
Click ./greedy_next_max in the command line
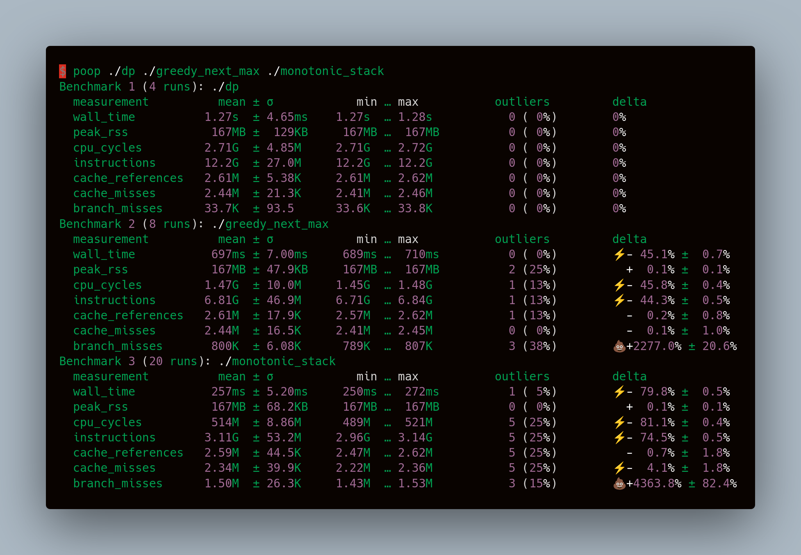click(201, 71)
